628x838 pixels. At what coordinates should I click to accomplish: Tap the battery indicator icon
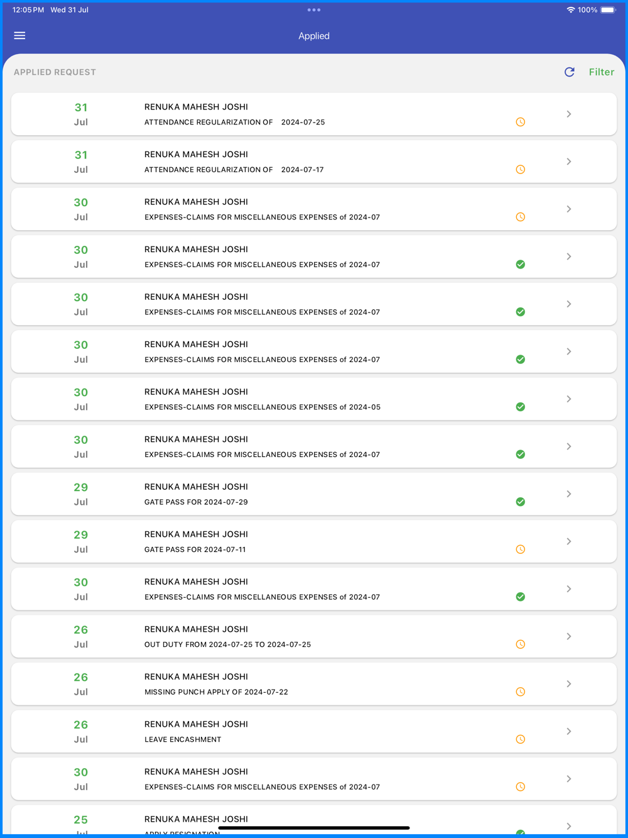click(609, 10)
